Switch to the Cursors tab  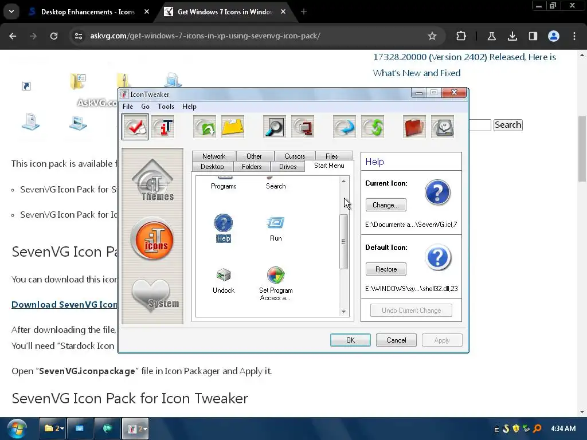295,156
